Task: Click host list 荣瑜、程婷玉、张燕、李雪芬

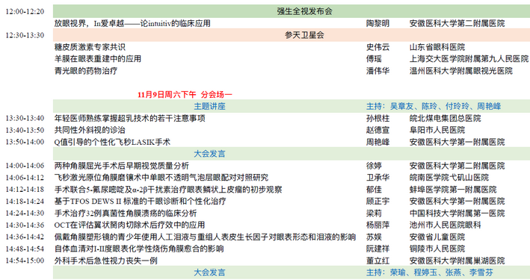Action: click(x=442, y=273)
